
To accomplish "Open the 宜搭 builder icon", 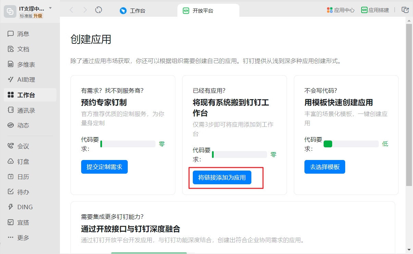I will coord(11,223).
